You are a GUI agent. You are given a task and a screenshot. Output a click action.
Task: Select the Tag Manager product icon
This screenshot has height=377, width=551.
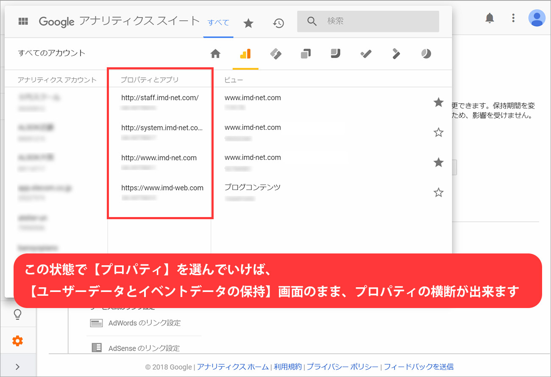coord(276,54)
